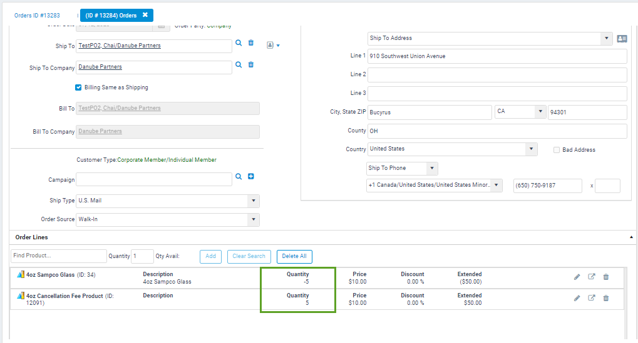Click the $50.00 extended amount for Cancellation Fee

(473, 303)
